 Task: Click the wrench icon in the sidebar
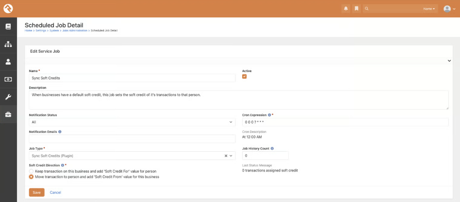8,97
